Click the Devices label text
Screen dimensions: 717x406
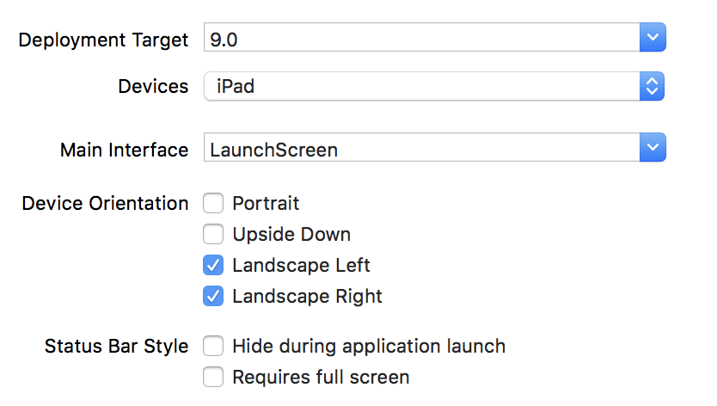click(x=153, y=86)
